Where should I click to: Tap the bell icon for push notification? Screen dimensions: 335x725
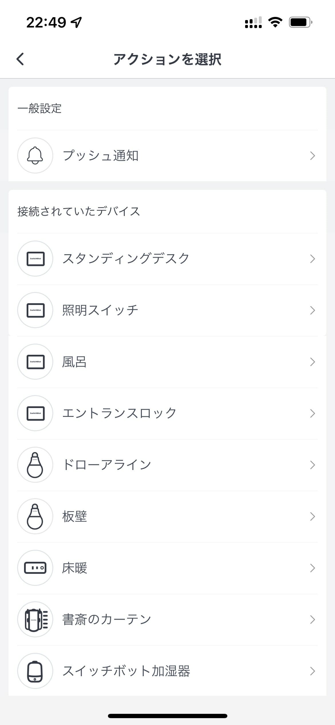[35, 155]
